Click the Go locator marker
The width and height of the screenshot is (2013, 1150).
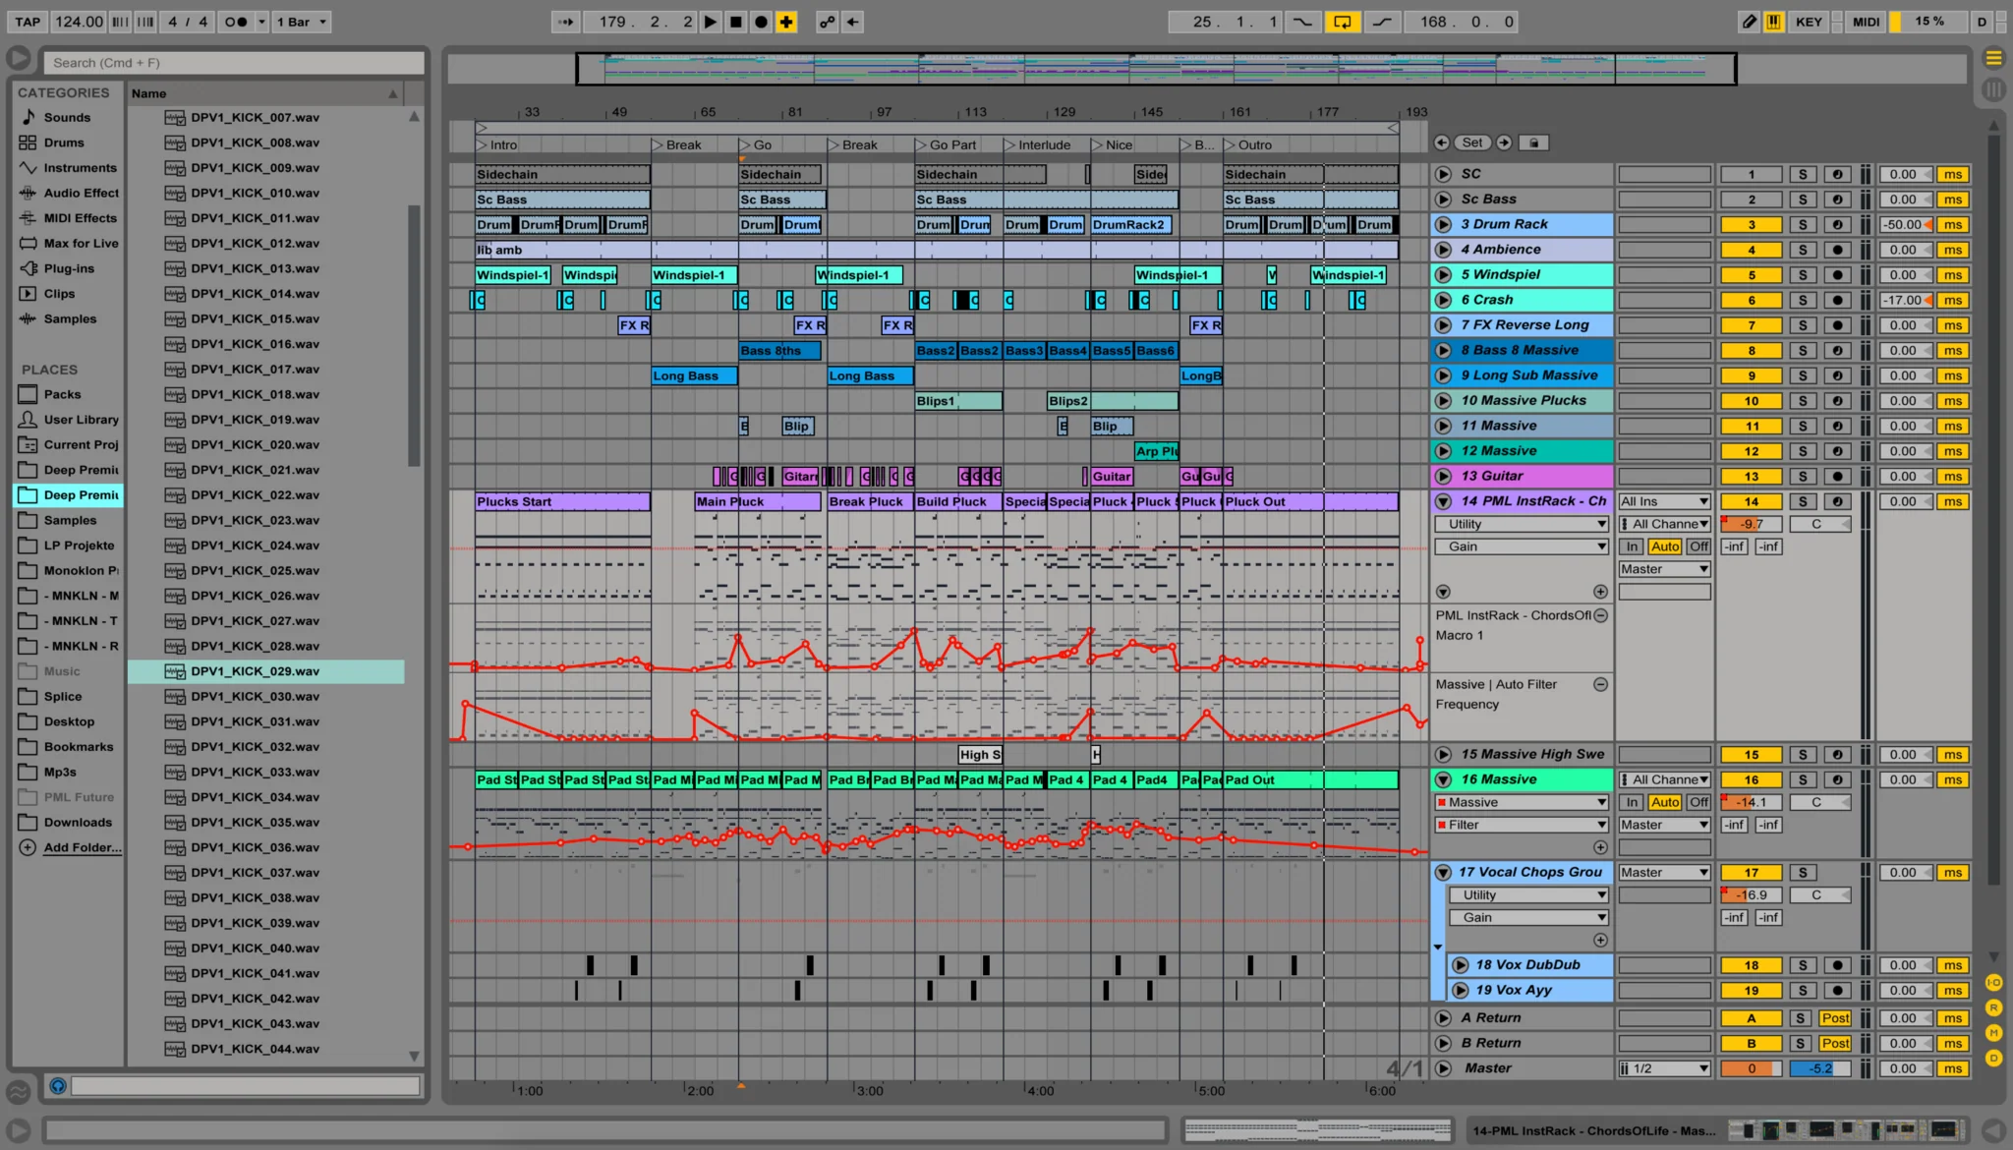(757, 144)
